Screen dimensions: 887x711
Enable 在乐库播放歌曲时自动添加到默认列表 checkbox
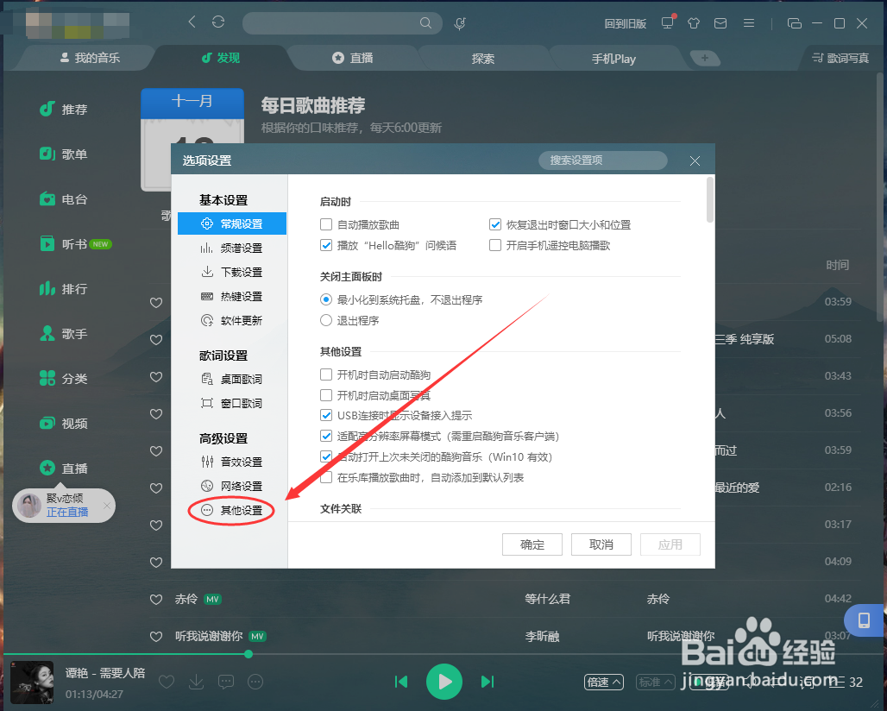[x=326, y=477]
